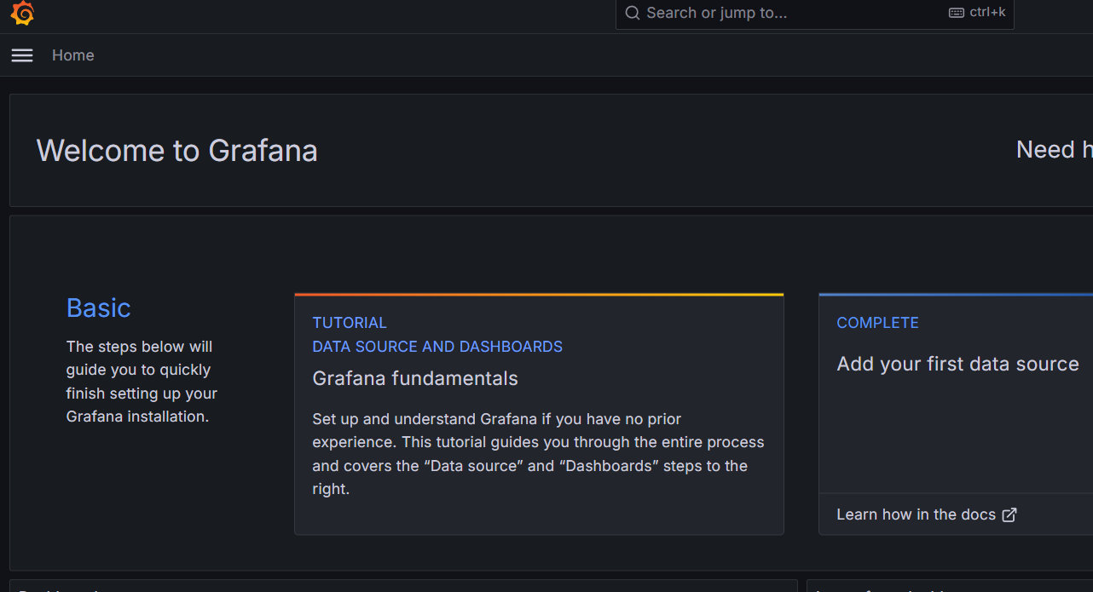Click the external link icon after 'Learn how in the docs'
Viewport: 1093px width, 592px height.
click(1009, 514)
